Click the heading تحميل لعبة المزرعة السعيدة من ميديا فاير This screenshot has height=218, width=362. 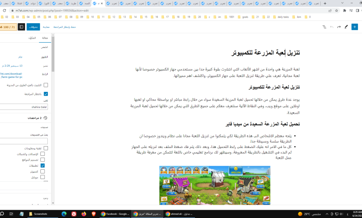(263, 124)
